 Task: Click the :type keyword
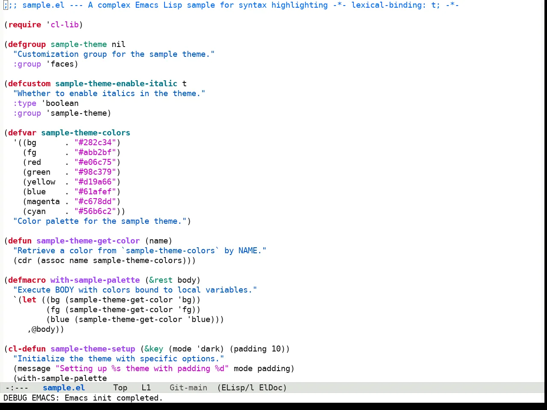25,103
